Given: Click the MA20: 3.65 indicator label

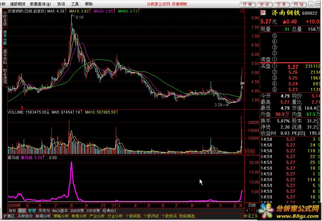Looking at the screenshot, I should coord(103,11).
